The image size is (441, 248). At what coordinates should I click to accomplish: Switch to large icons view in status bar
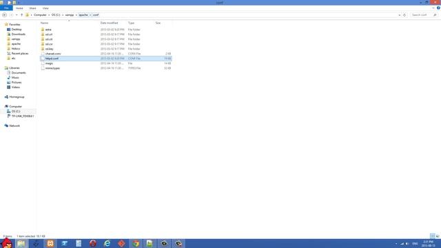point(438,236)
